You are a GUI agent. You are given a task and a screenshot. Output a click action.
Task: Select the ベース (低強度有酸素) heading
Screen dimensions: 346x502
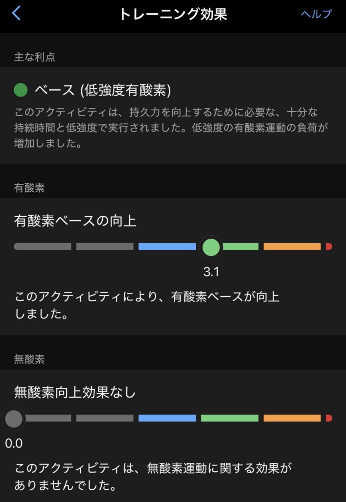click(103, 90)
